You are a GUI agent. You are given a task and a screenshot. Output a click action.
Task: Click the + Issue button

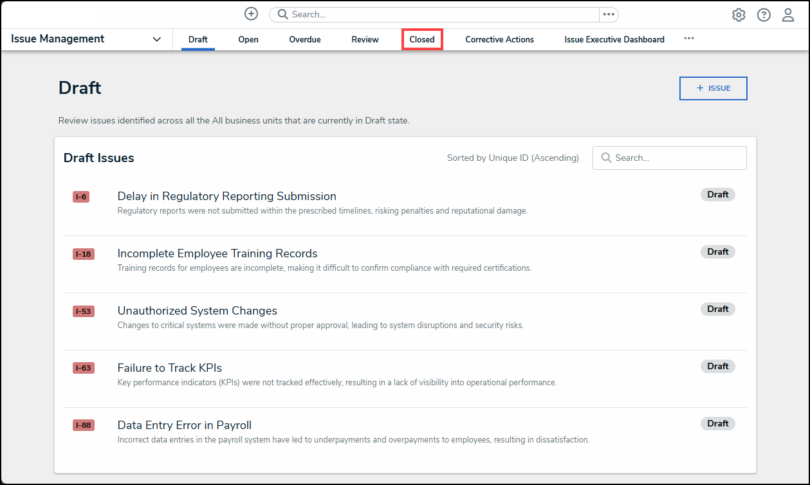713,88
